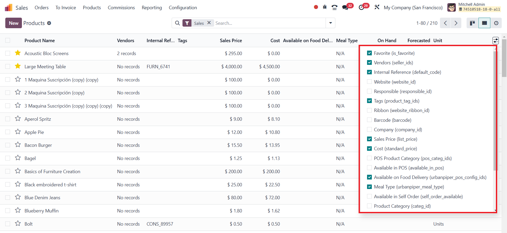The image size is (507, 233).
Task: Sort by Sales Price column header
Action: [x=231, y=41]
